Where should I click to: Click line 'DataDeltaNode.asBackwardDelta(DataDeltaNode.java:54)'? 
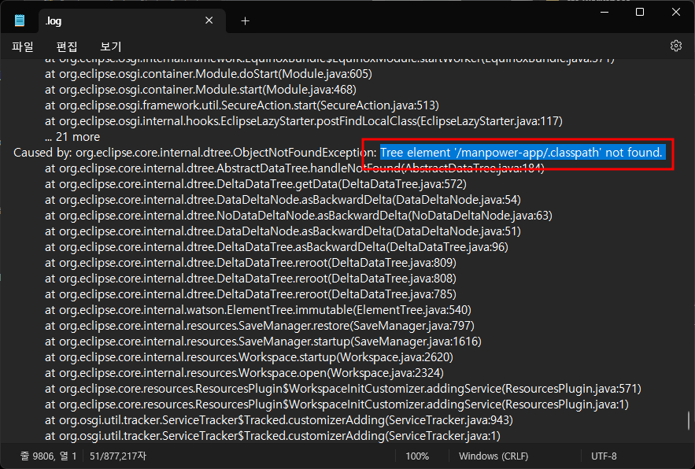point(283,200)
